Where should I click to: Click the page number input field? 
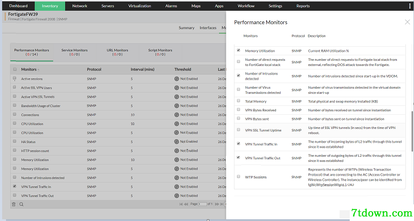tap(203, 204)
